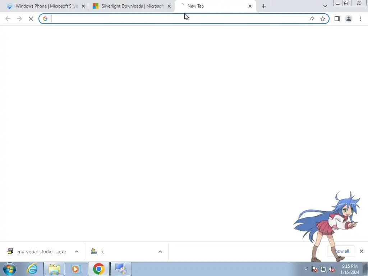
Task: Close the Windows Phone tab
Action: (83, 6)
